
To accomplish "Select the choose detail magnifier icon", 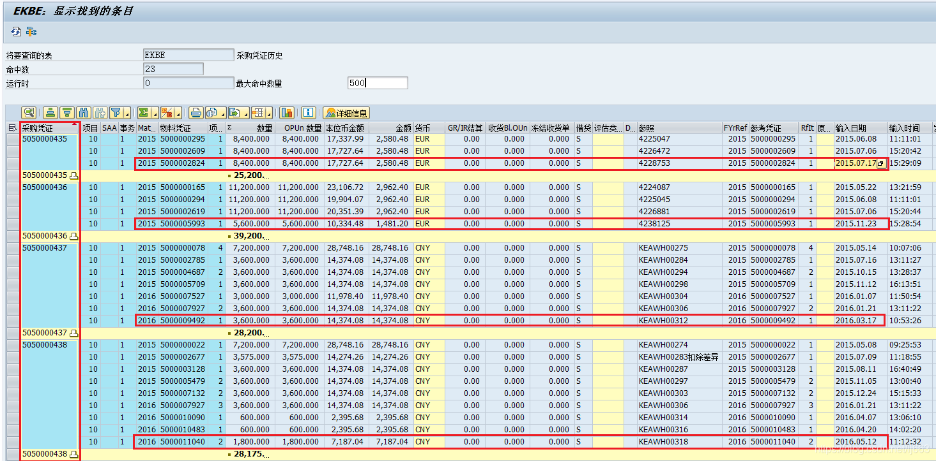I will pyautogui.click(x=29, y=113).
